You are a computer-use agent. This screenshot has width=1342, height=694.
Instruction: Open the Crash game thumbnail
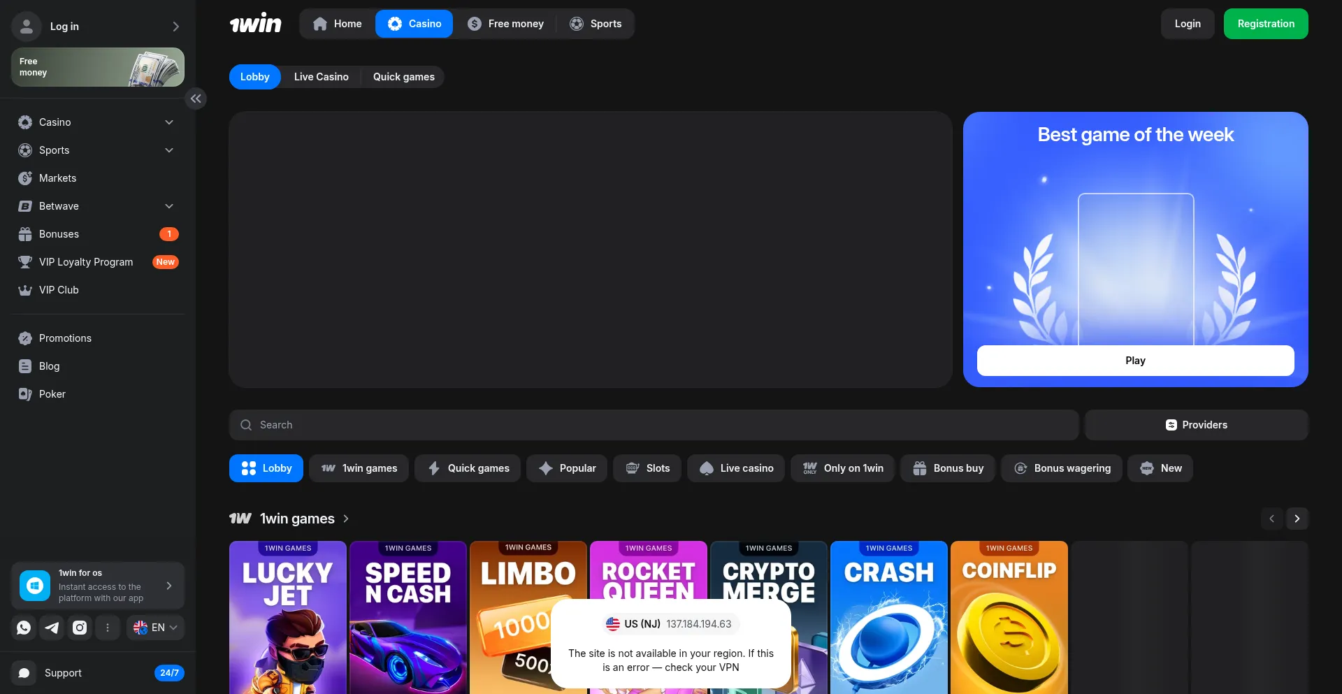(889, 617)
